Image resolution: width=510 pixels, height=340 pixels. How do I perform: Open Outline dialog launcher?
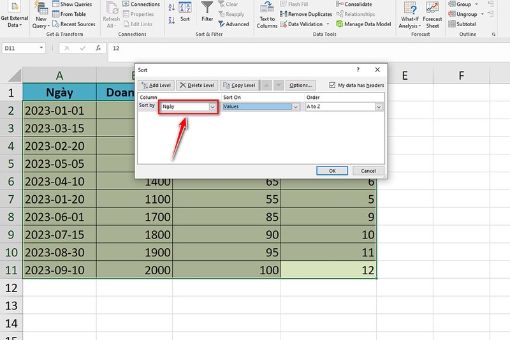click(493, 34)
